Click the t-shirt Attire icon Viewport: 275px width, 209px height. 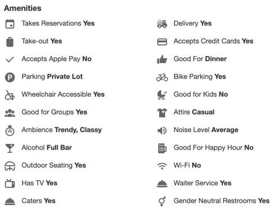[162, 112]
